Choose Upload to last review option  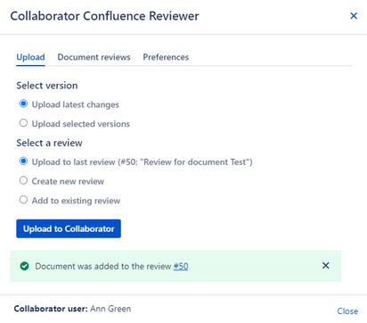[23, 161]
